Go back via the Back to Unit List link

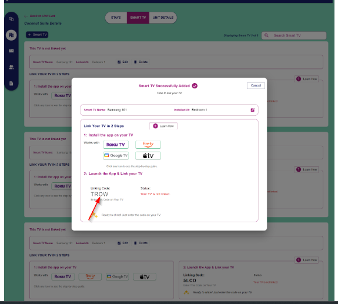pyautogui.click(x=40, y=16)
